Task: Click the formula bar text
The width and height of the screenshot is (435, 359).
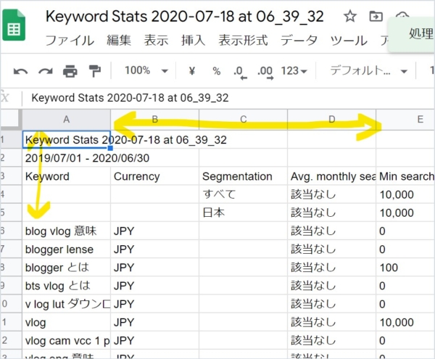Action: point(130,98)
